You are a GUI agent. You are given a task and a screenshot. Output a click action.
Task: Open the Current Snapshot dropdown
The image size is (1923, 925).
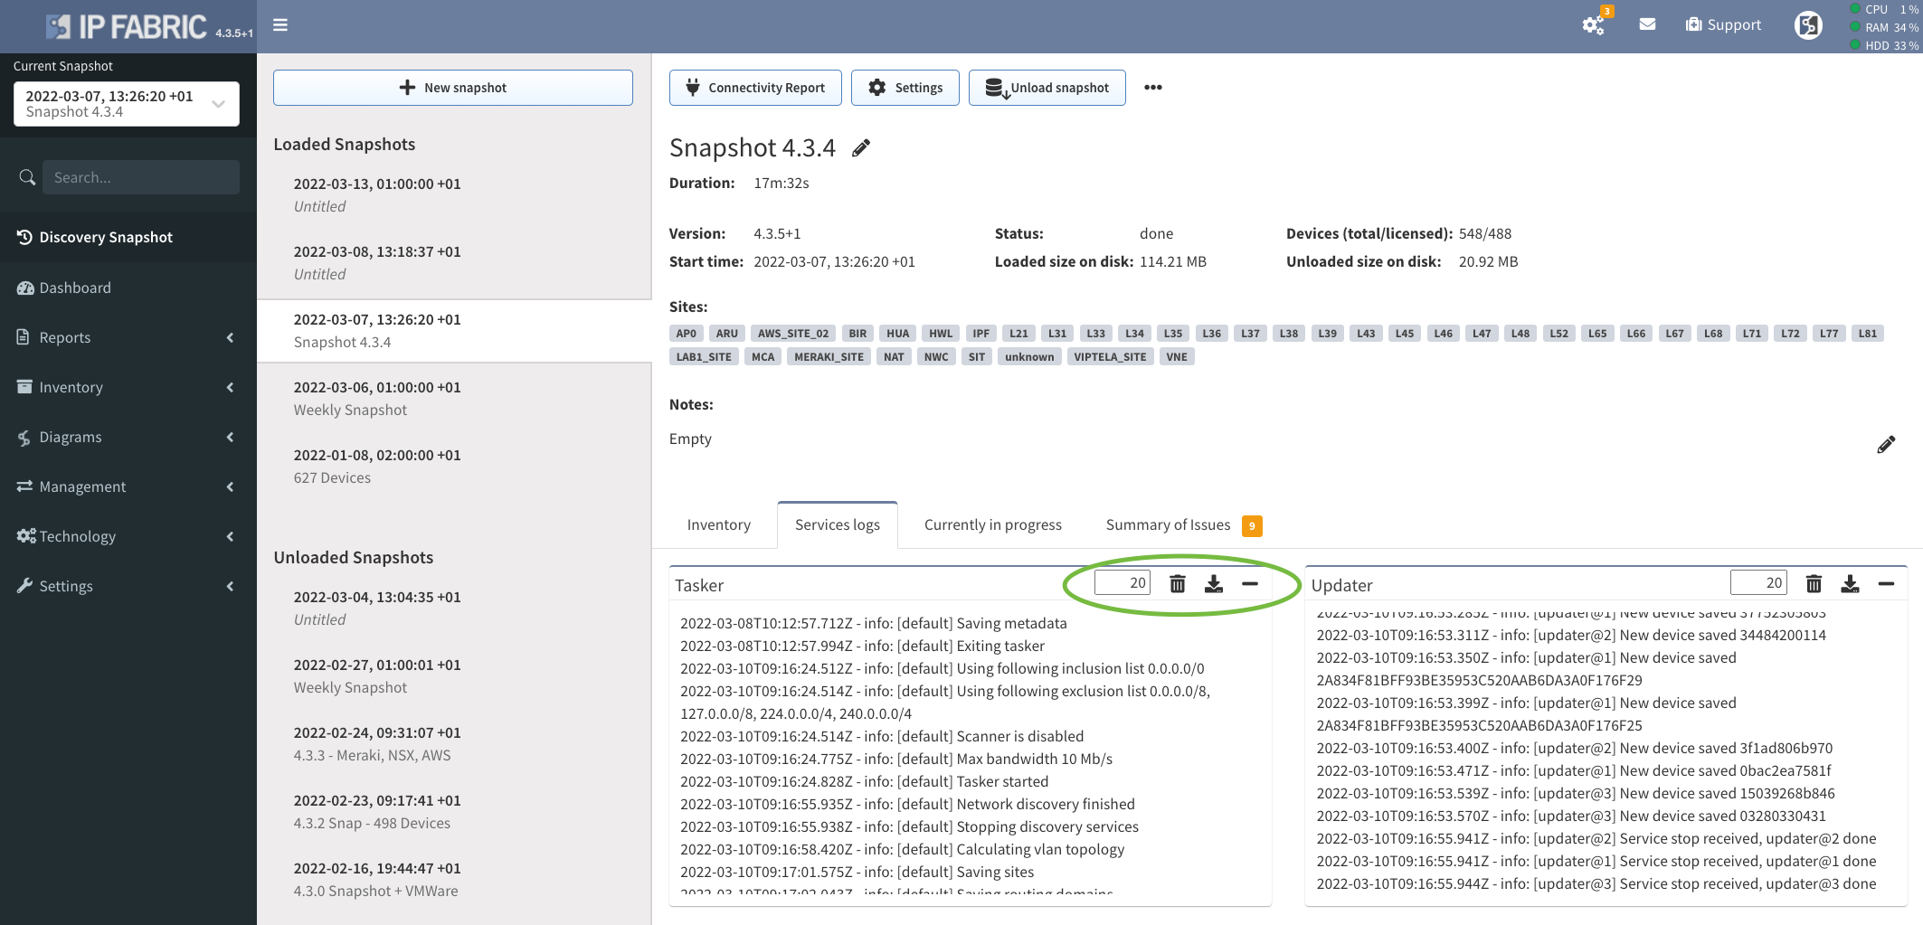(x=127, y=104)
